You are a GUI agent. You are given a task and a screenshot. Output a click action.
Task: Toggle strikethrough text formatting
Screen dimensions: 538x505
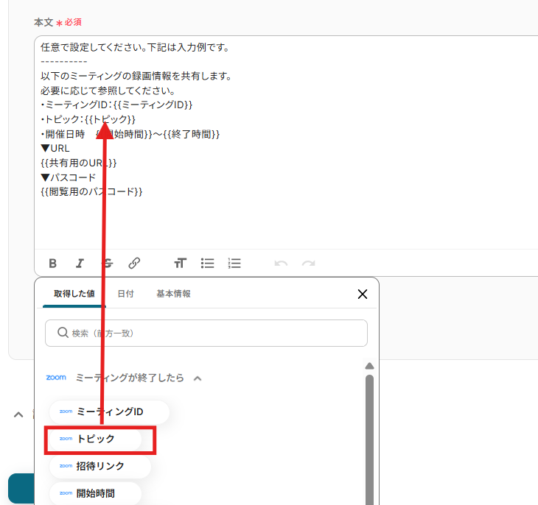click(x=108, y=263)
